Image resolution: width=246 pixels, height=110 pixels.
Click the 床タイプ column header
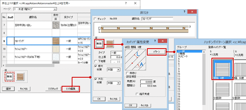pyautogui.click(x=69, y=17)
